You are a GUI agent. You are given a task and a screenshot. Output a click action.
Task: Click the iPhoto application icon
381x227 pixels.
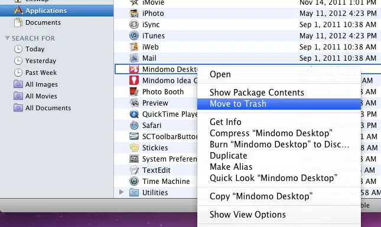134,14
